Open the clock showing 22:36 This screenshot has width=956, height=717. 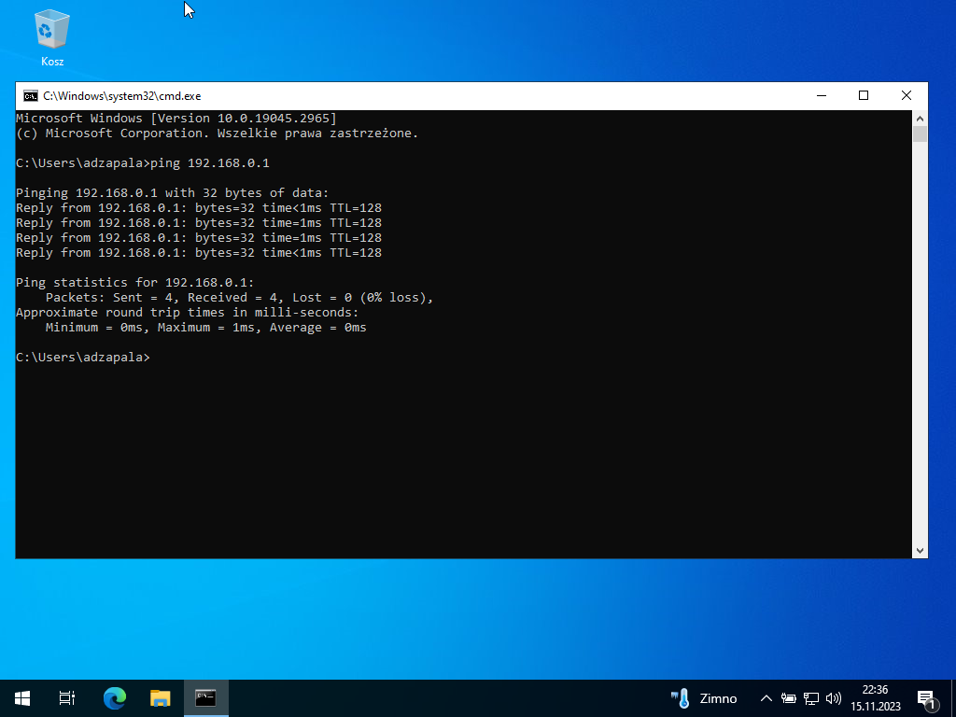[x=876, y=698]
